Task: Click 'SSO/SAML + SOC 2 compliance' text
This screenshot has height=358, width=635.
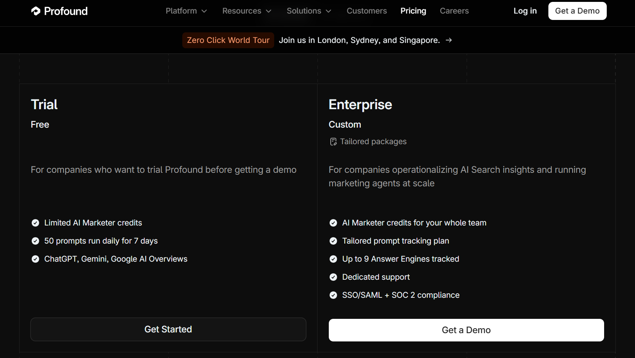Action: [x=401, y=295]
